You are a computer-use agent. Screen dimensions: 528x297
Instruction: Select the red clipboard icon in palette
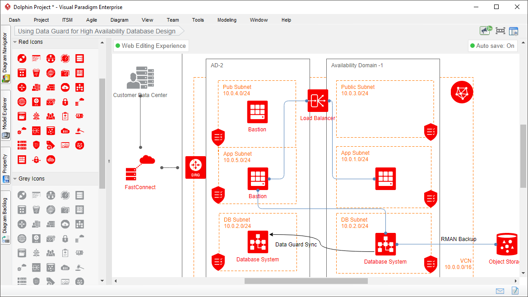[x=65, y=116]
